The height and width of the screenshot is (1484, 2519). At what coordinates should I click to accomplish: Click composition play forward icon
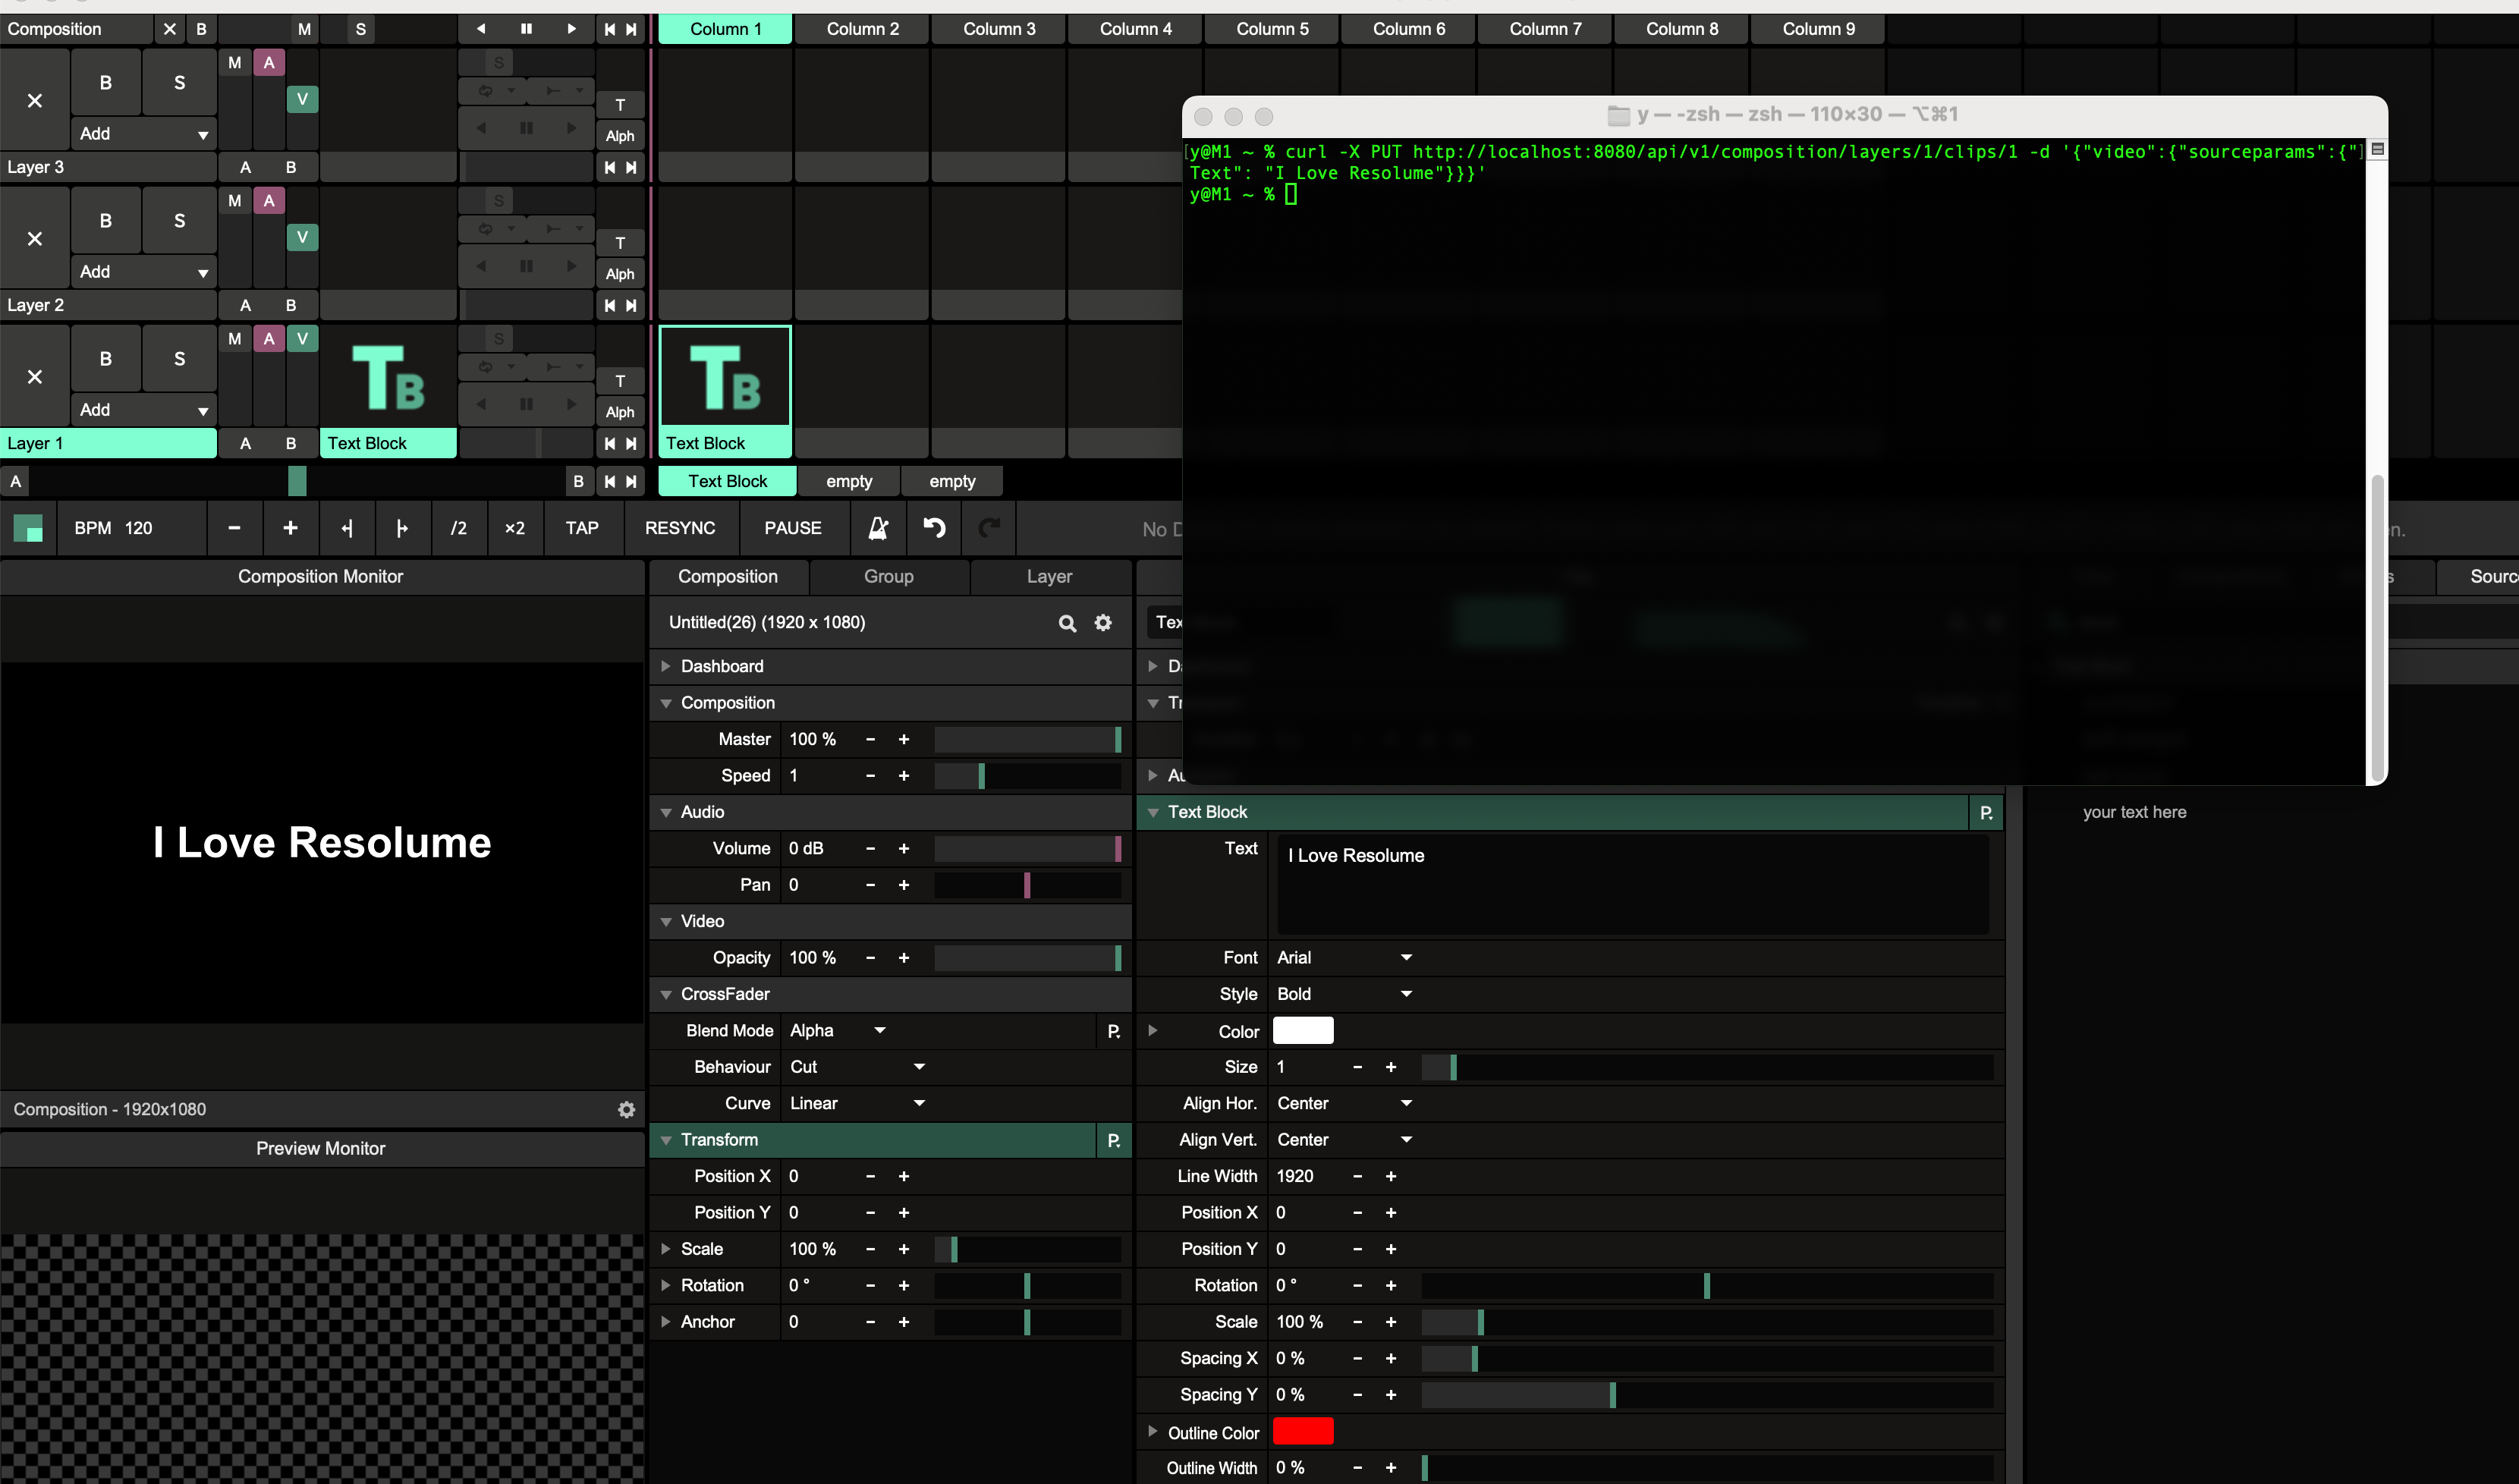click(571, 29)
